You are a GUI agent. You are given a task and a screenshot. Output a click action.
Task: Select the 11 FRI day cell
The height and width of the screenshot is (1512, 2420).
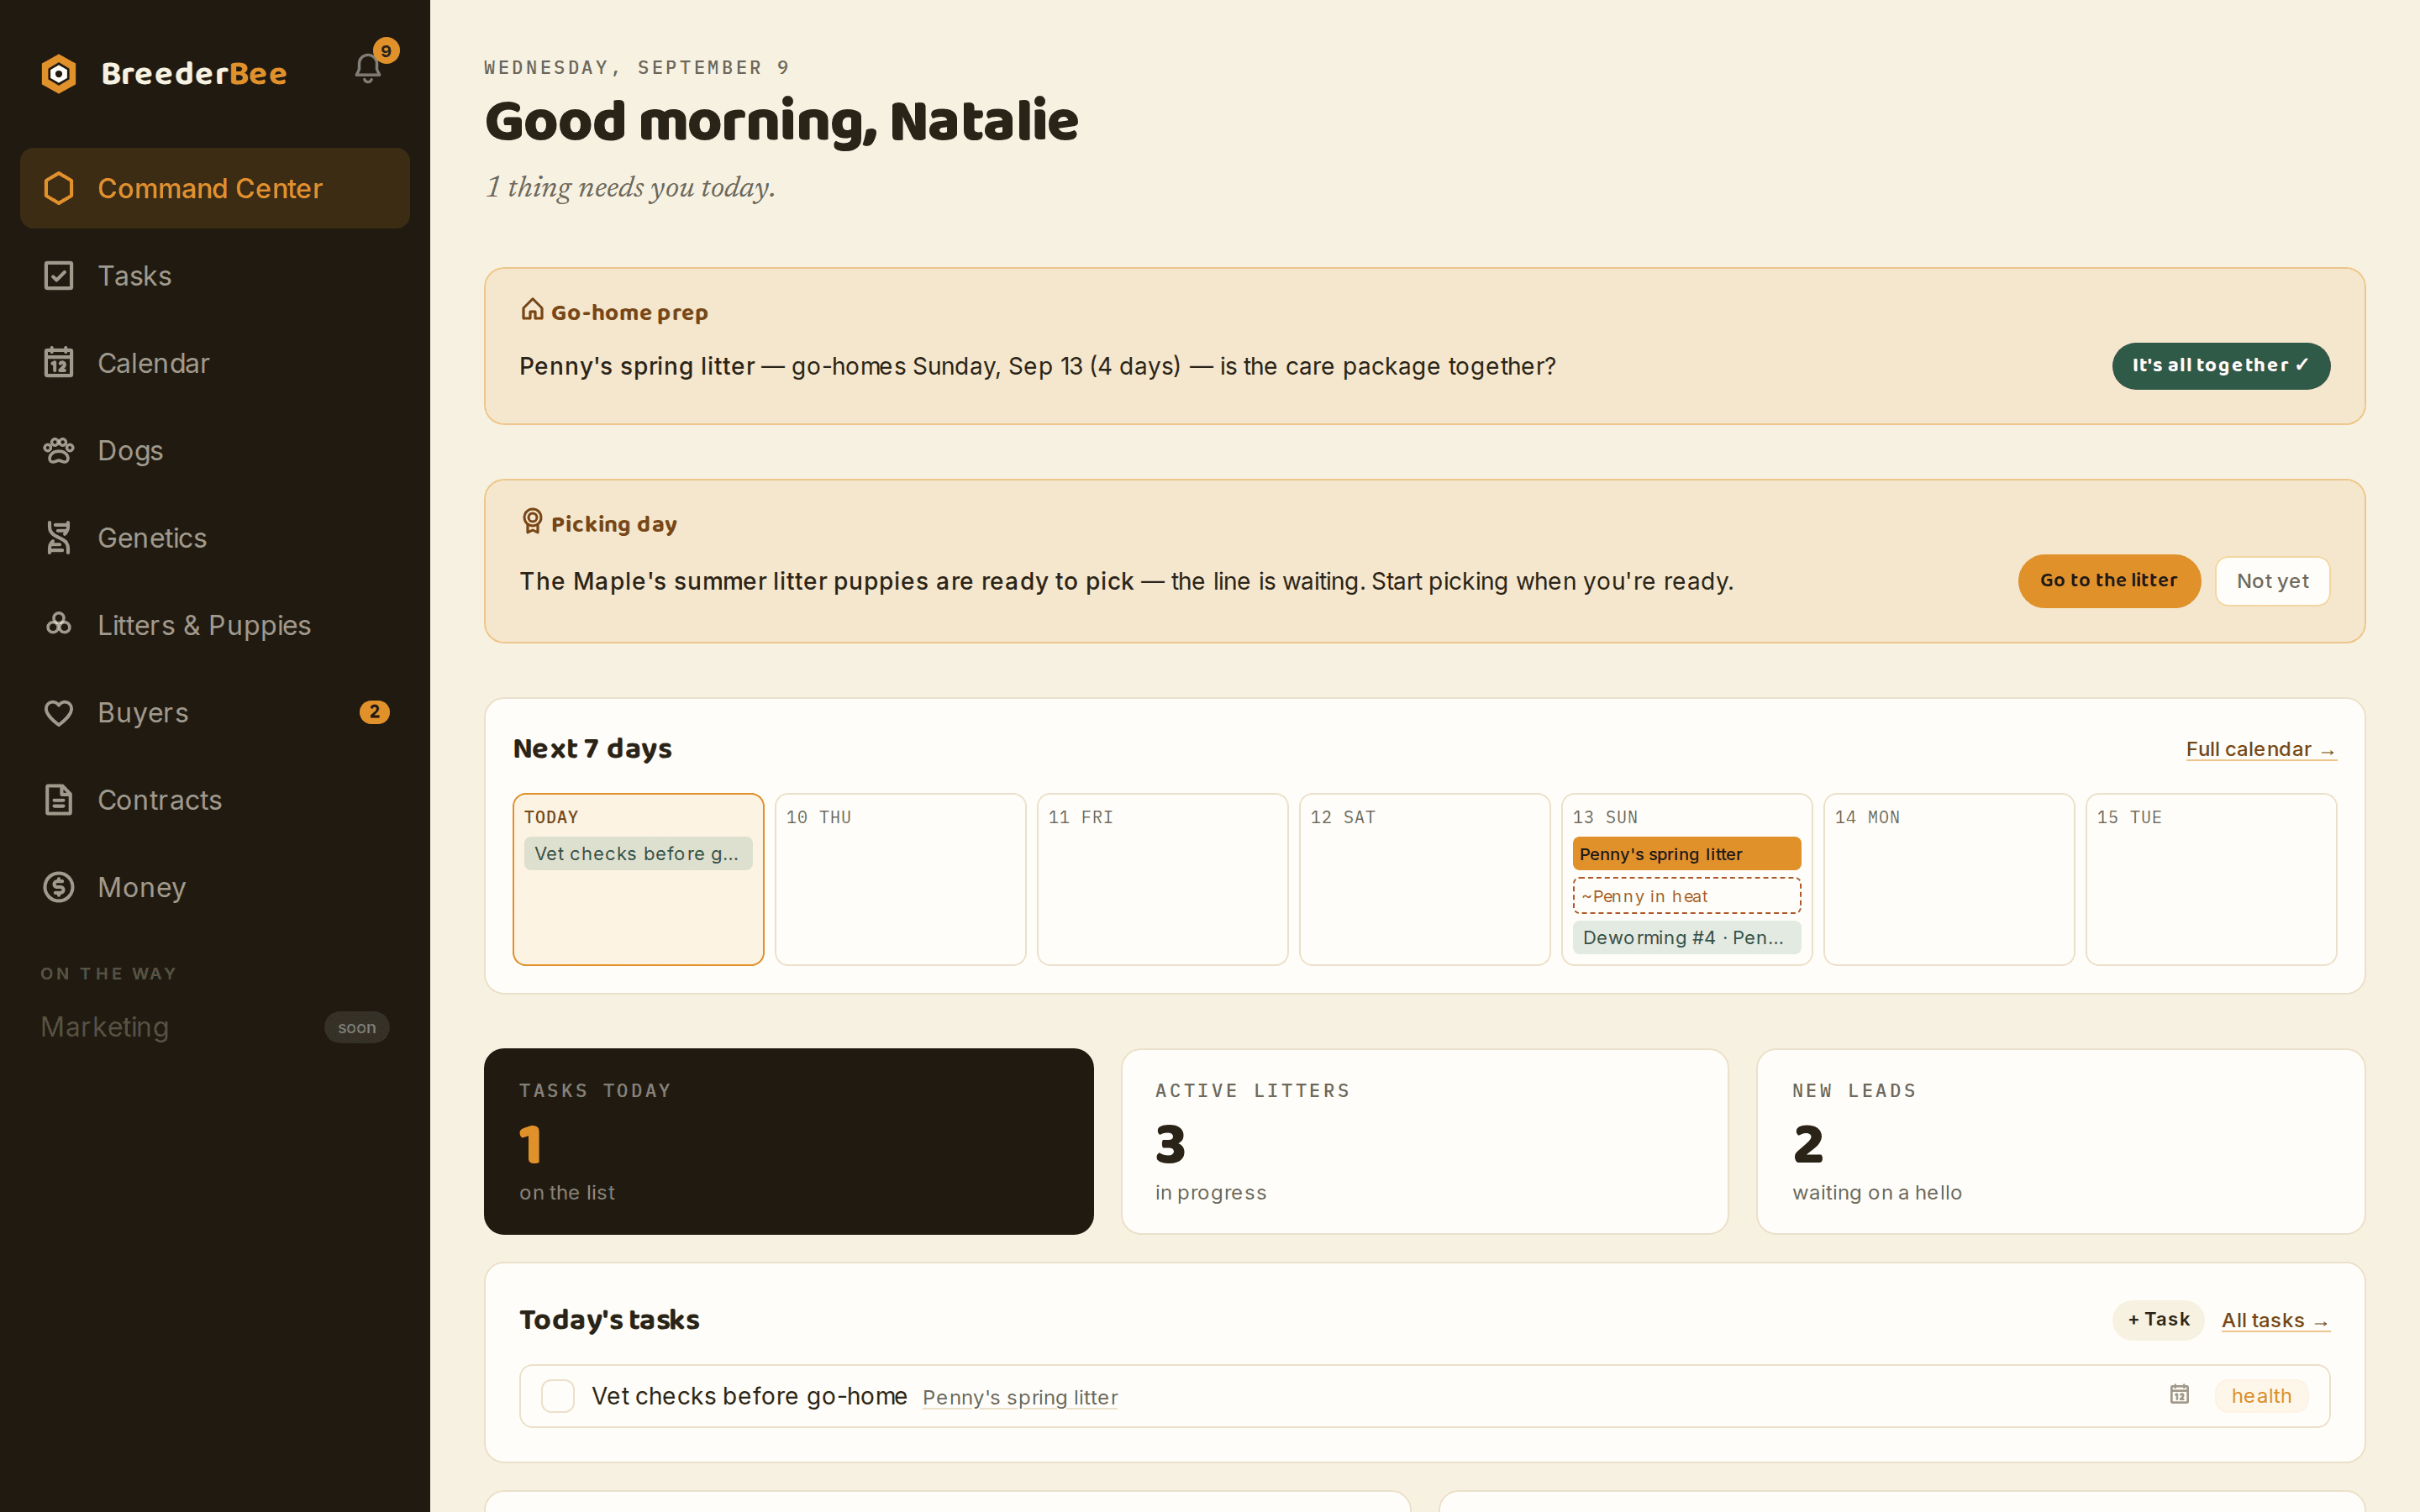click(1162, 879)
